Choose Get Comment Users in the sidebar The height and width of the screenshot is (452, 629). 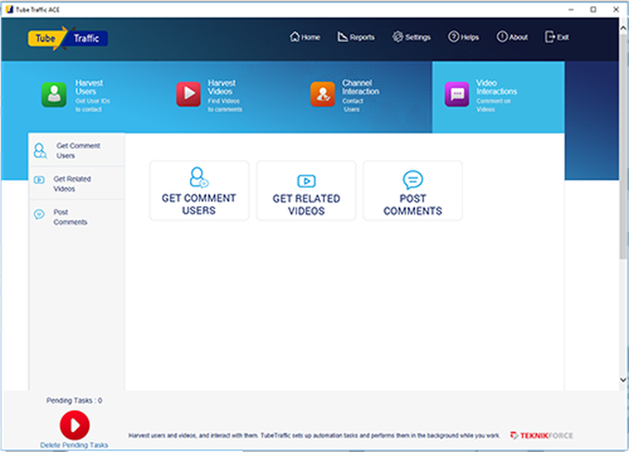click(x=77, y=150)
